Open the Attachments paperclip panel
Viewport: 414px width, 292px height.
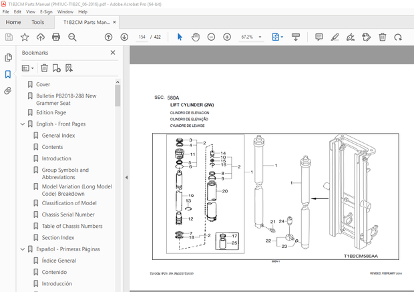pos(8,91)
